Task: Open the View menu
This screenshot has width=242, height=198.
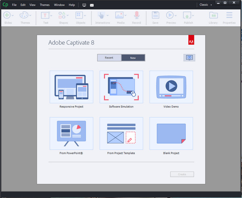Action: pos(32,5)
